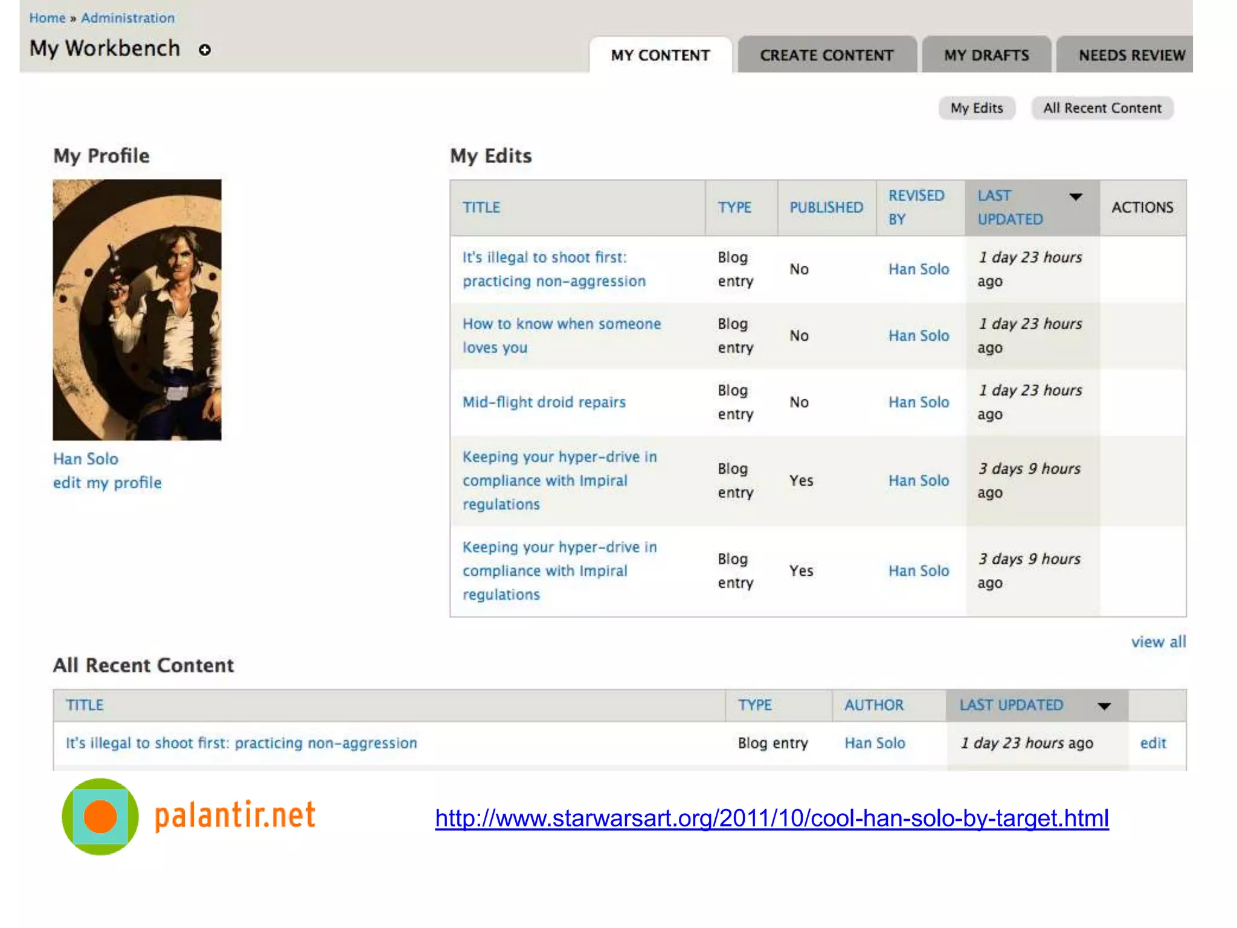Click the All Recent Content button

[x=1102, y=108]
